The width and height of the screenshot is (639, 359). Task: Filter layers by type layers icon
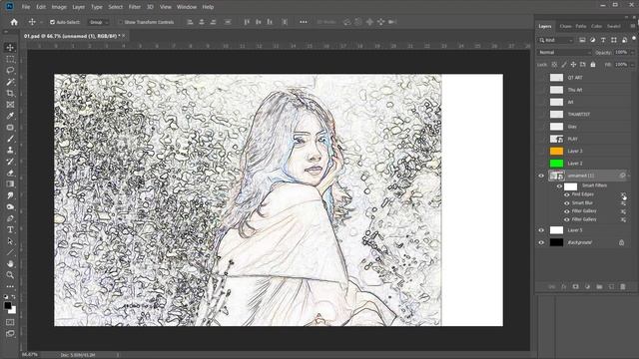tap(603, 40)
